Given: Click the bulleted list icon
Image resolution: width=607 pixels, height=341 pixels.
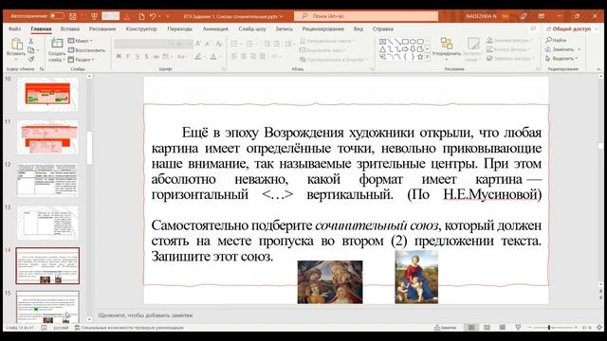Looking at the screenshot, I should 234,44.
